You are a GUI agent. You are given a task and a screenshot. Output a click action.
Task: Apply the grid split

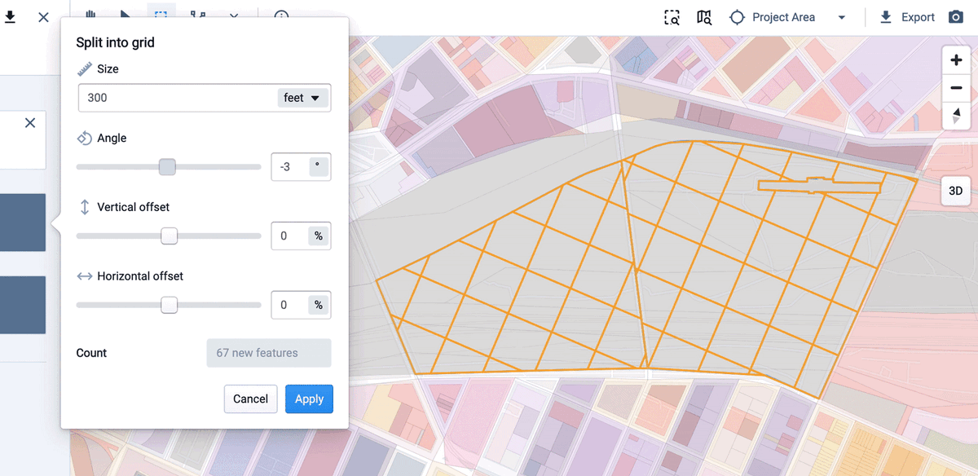click(309, 399)
